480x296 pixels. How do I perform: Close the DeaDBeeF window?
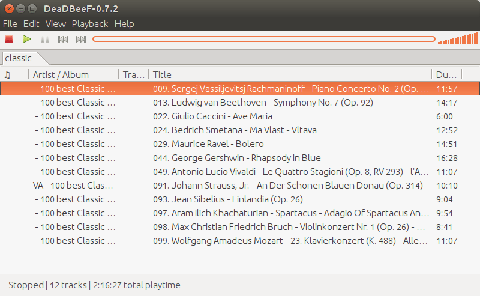tap(9, 8)
